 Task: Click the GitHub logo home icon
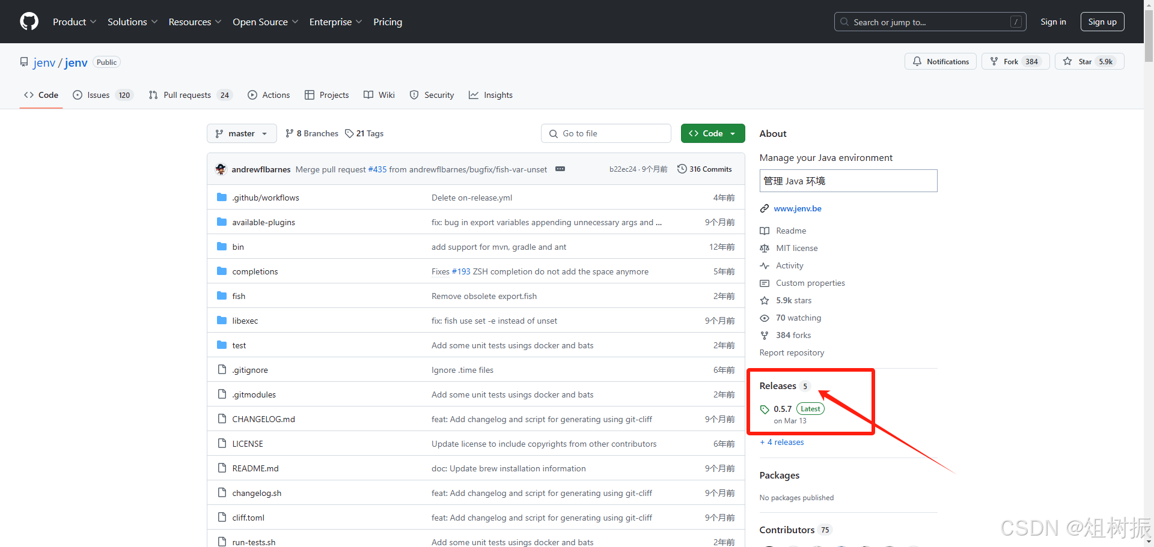click(29, 22)
